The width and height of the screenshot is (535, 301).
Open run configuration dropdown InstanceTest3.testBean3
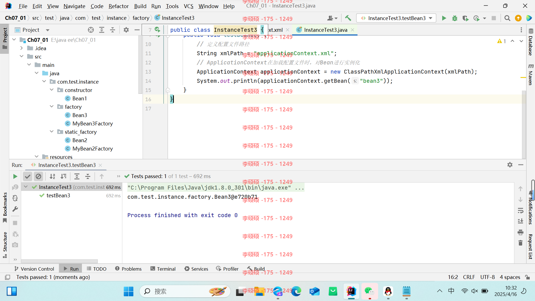pyautogui.click(x=396, y=18)
